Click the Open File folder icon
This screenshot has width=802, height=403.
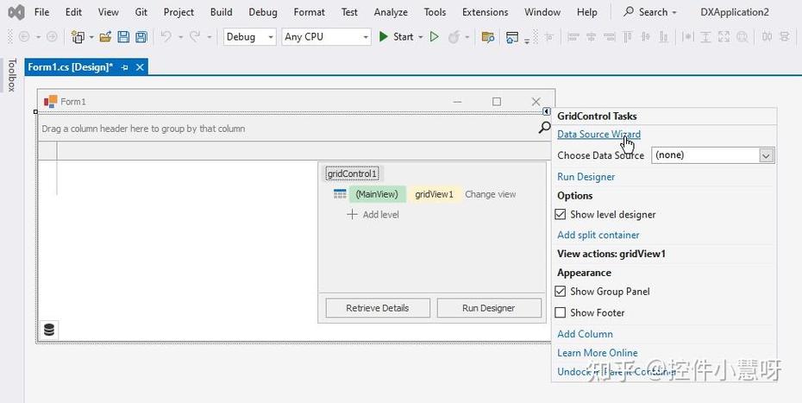pos(105,37)
